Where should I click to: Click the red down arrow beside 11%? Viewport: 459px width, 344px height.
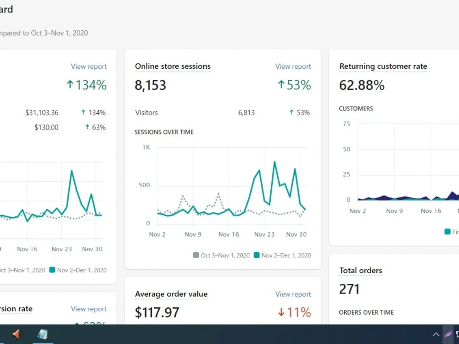tap(281, 312)
